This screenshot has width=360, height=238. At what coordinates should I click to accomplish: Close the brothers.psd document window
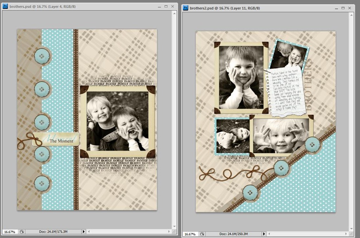[173, 6]
